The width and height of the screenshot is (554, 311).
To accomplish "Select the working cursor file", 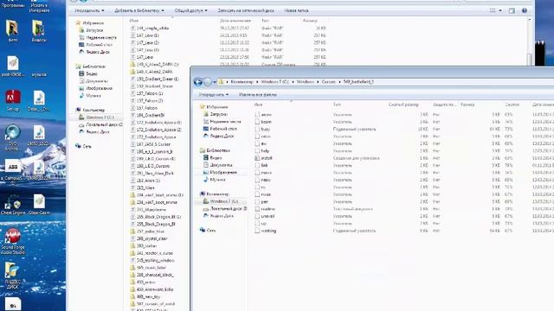I will [268, 231].
